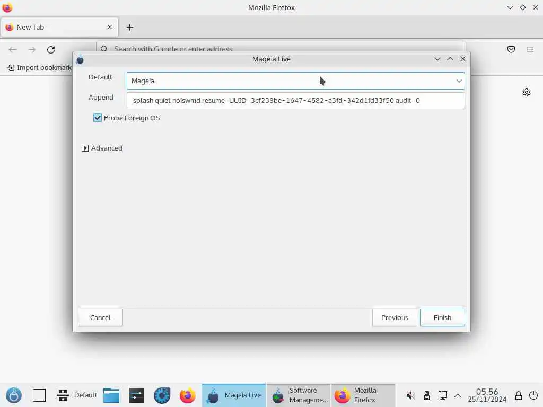Image resolution: width=543 pixels, height=407 pixels.
Task: Select the New Tab tab in Firefox
Action: [59, 28]
